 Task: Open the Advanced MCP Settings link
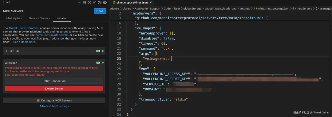pyautogui.click(x=54, y=106)
